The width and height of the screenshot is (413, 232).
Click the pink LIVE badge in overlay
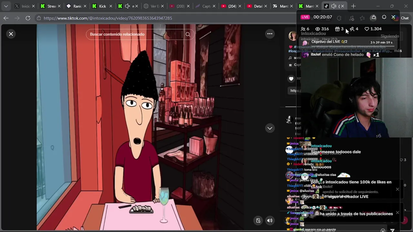click(305, 17)
